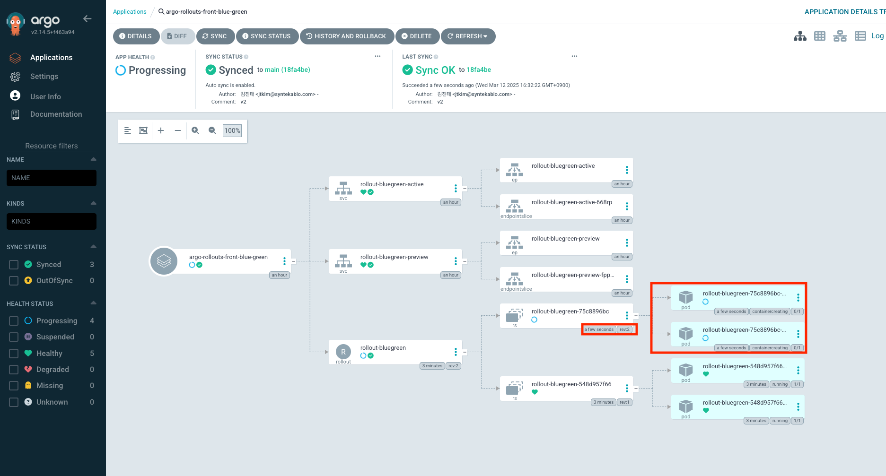Toggle the Degraded health filter checkbox
The height and width of the screenshot is (476, 886).
coord(14,370)
